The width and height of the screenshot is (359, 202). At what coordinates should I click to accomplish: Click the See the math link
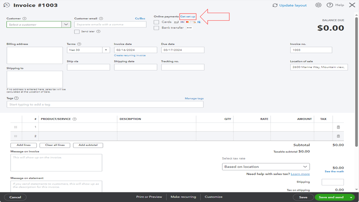pos(334,171)
